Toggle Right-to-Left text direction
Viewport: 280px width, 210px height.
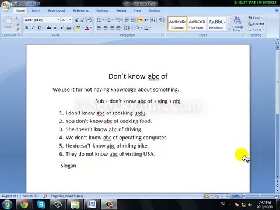tap(146, 20)
